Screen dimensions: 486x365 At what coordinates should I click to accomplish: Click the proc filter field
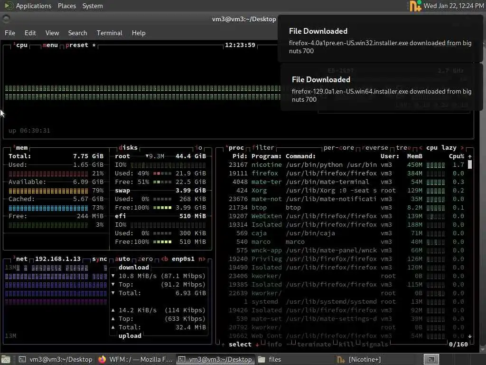click(x=263, y=148)
